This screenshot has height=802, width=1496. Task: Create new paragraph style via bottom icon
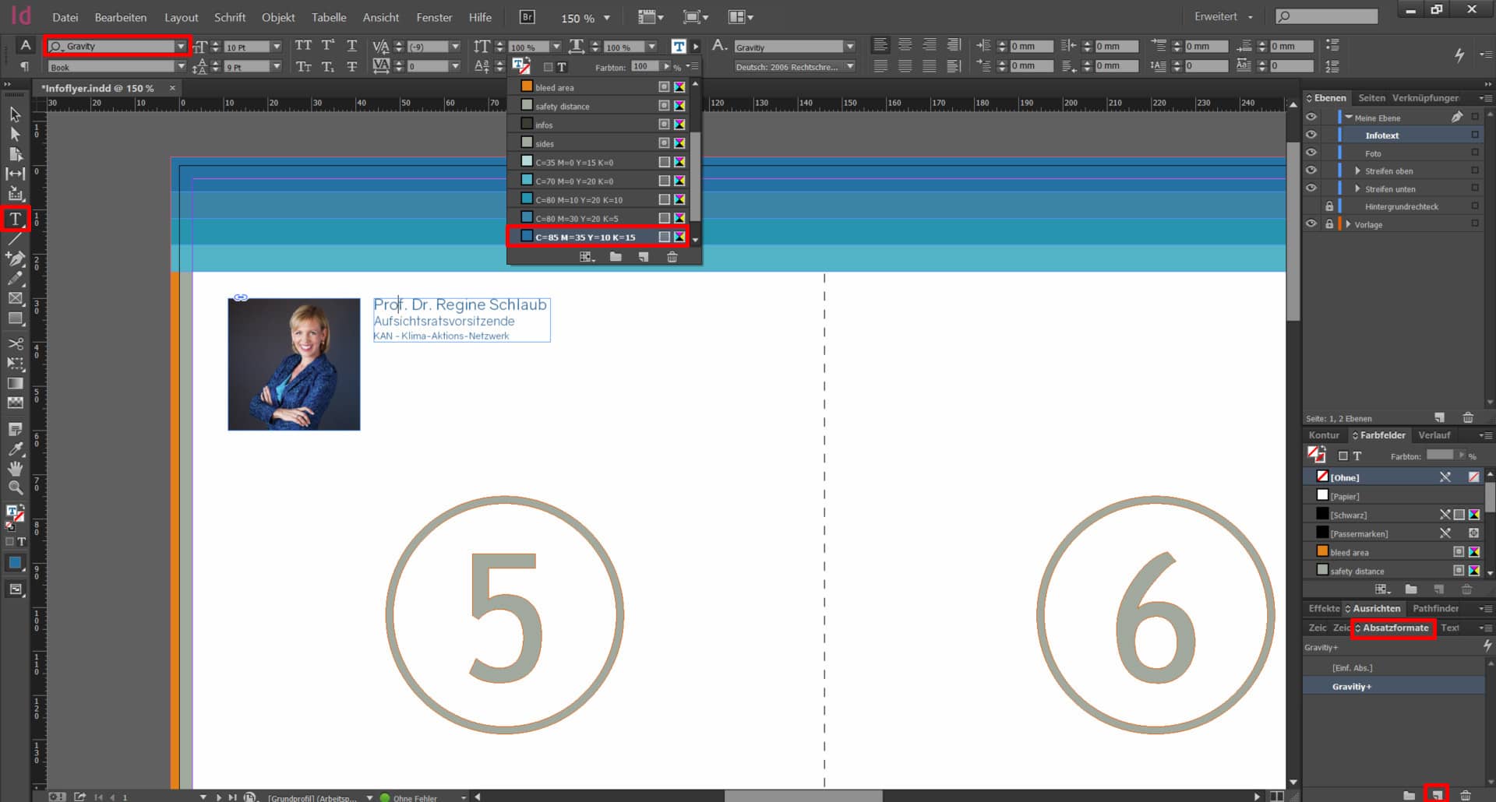[x=1437, y=794]
